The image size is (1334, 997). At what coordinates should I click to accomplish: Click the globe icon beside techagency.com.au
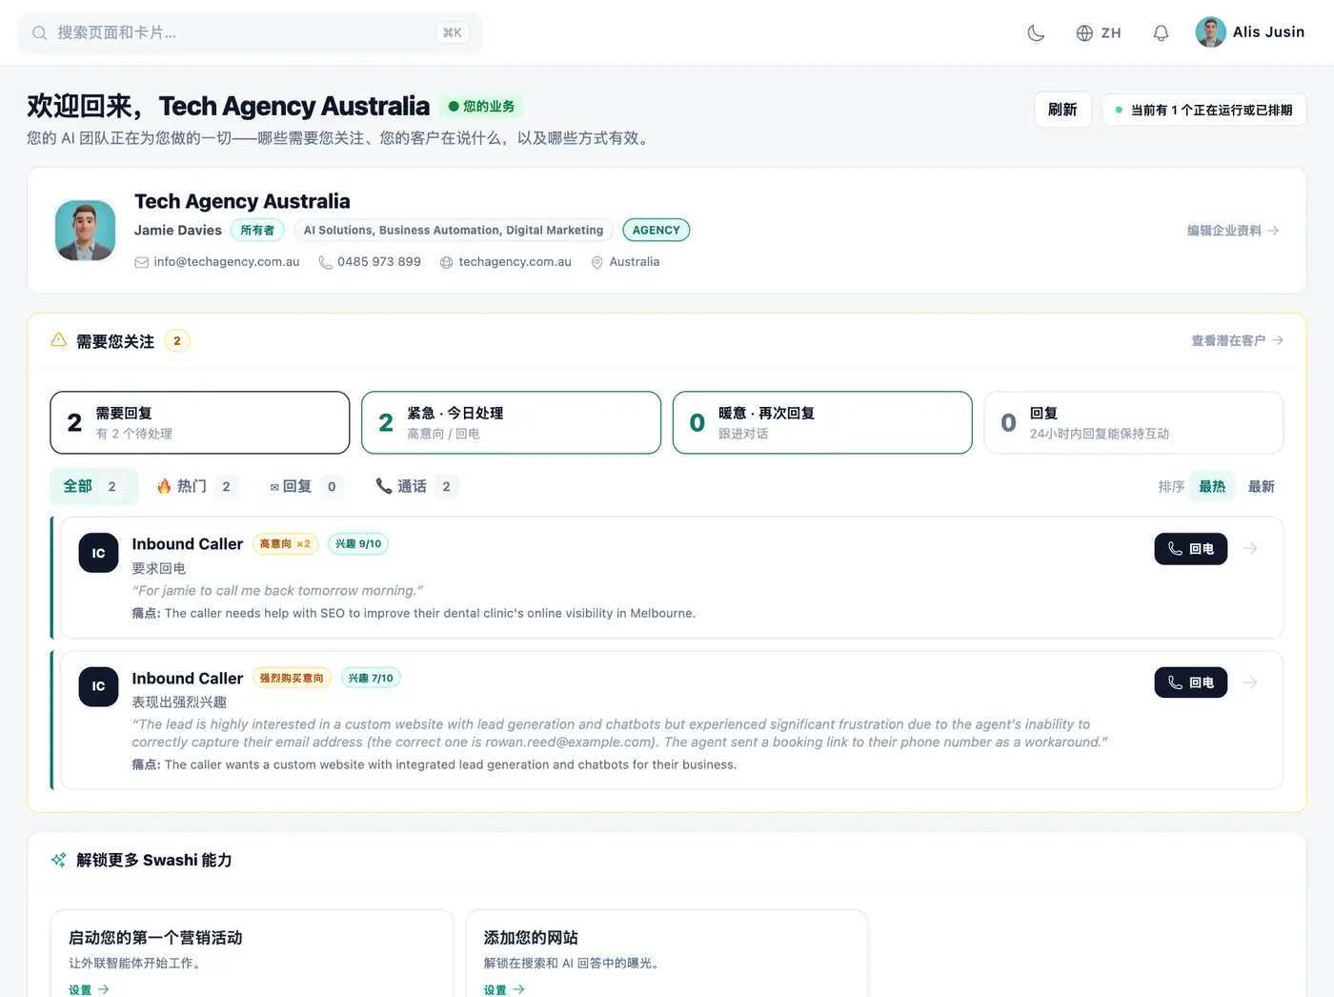click(446, 262)
